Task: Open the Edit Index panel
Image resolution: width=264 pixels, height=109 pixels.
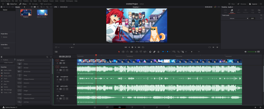Action: click(33, 4)
